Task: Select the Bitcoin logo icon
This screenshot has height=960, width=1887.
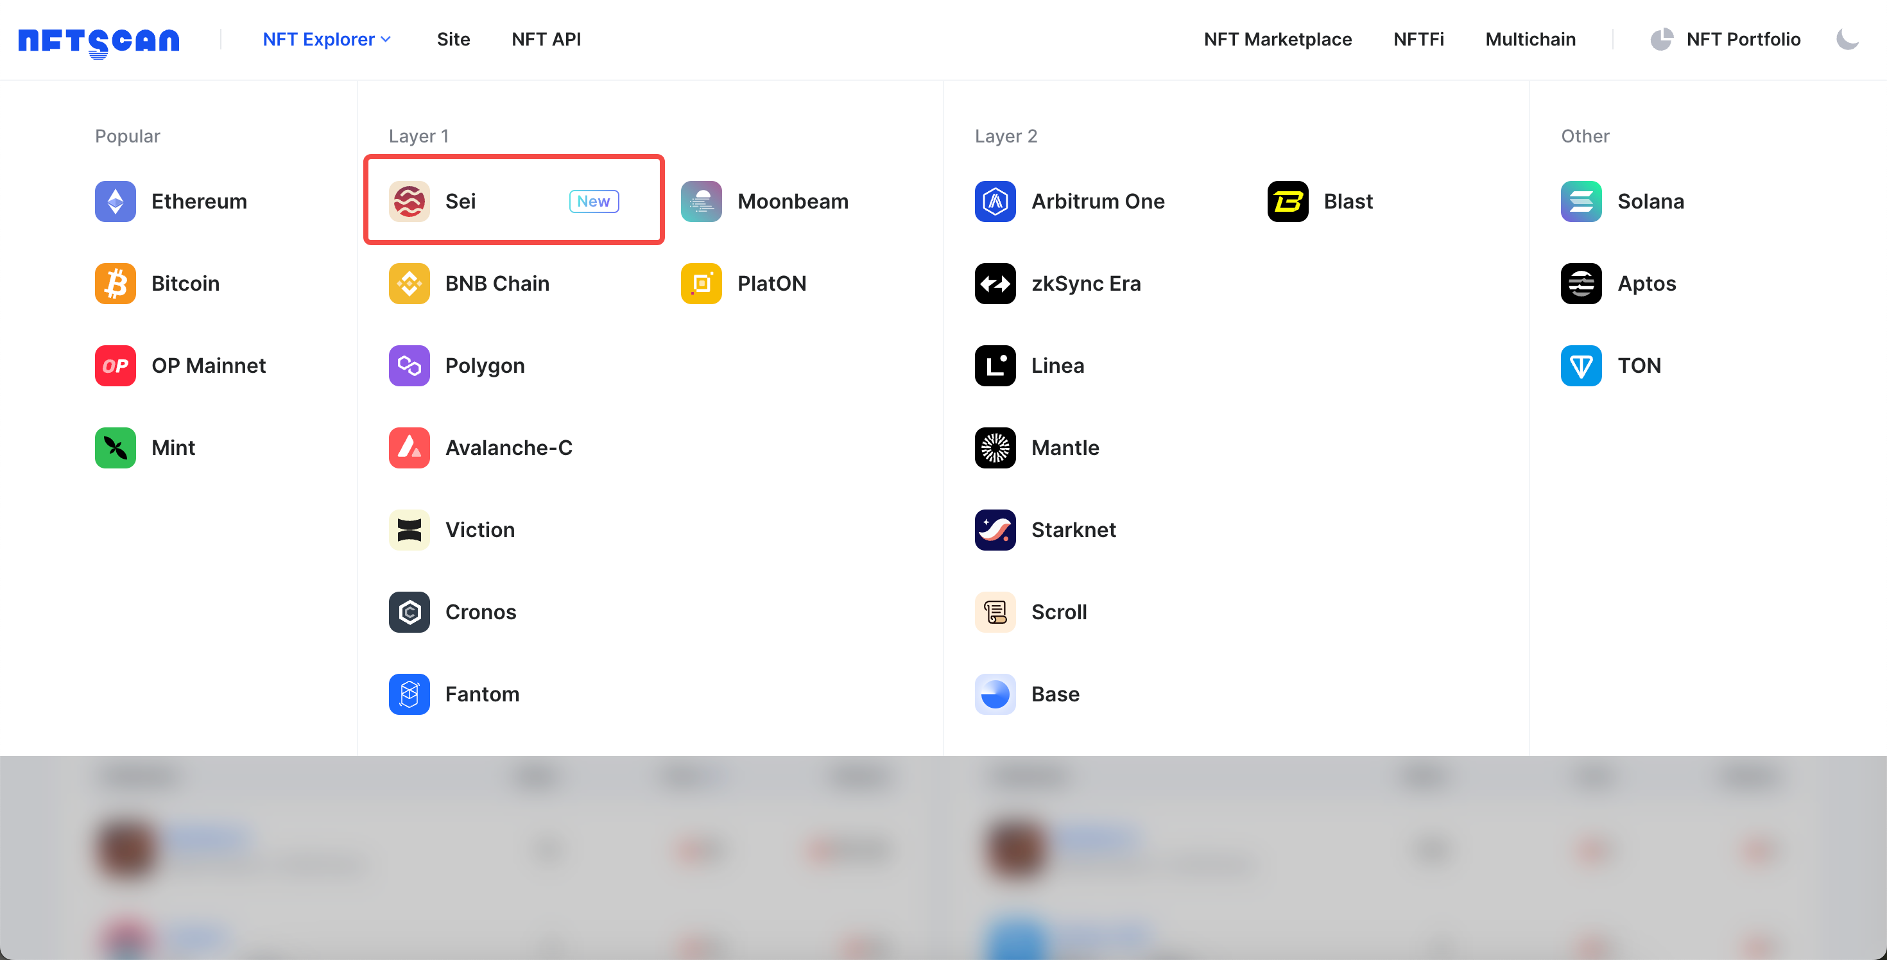Action: click(x=115, y=284)
